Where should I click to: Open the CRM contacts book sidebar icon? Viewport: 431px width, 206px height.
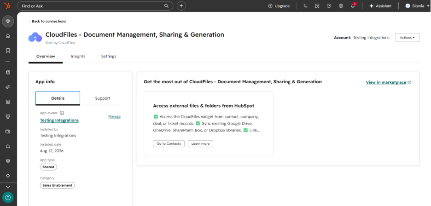click(8, 72)
